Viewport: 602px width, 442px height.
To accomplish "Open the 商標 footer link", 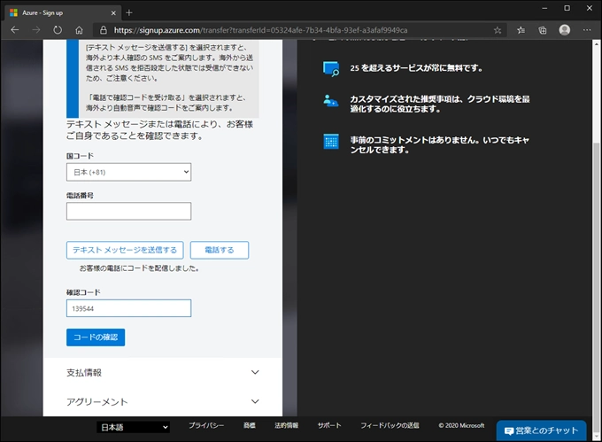I will click(250, 425).
